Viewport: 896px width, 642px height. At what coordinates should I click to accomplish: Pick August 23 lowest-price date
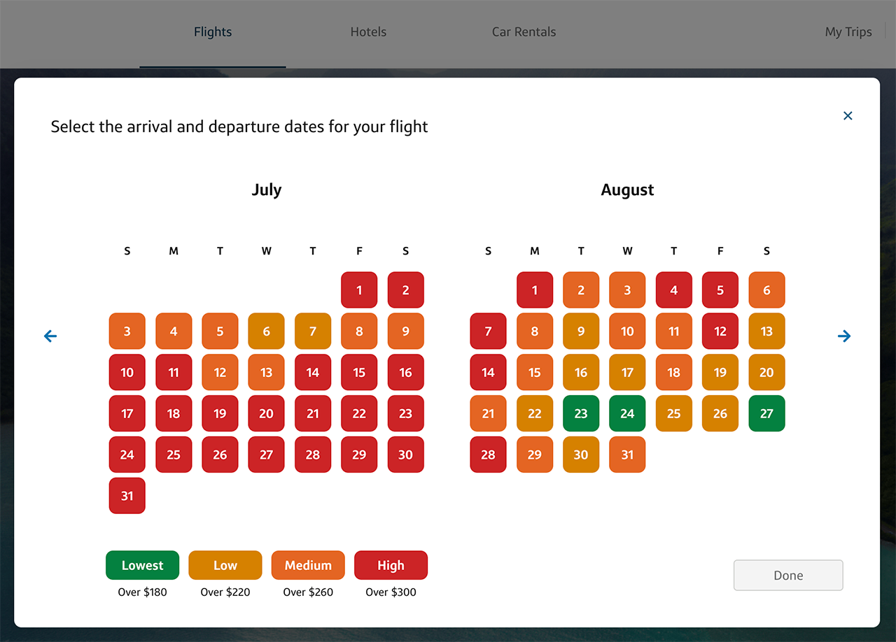pos(581,413)
